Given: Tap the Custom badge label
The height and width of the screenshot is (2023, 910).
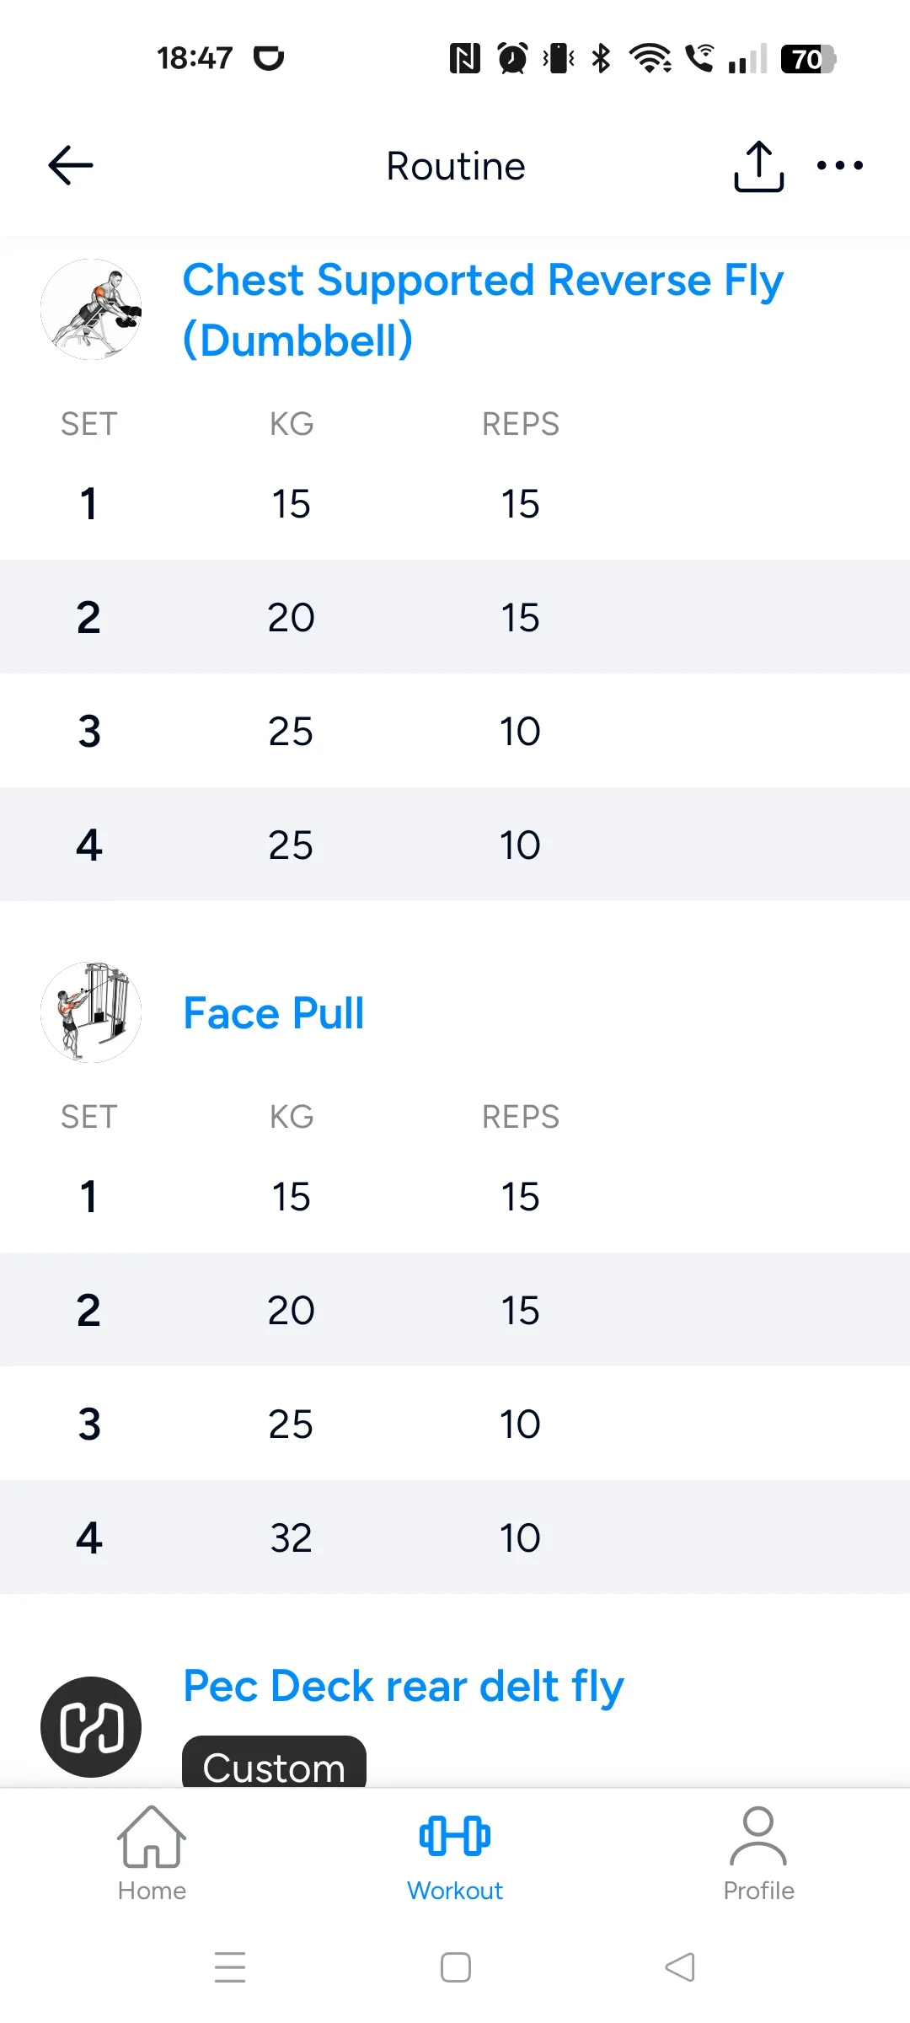Looking at the screenshot, I should tap(274, 1765).
